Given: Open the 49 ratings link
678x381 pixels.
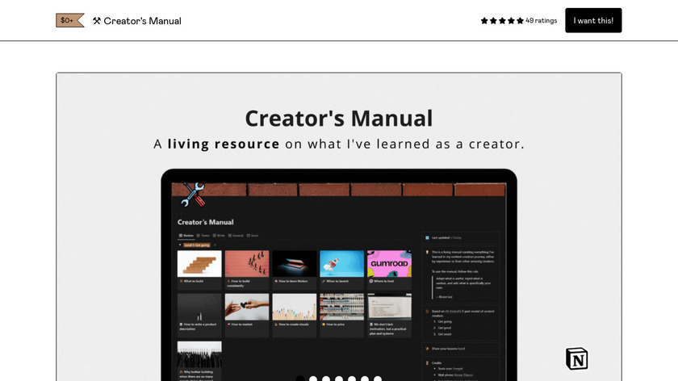Looking at the screenshot, I should [541, 20].
